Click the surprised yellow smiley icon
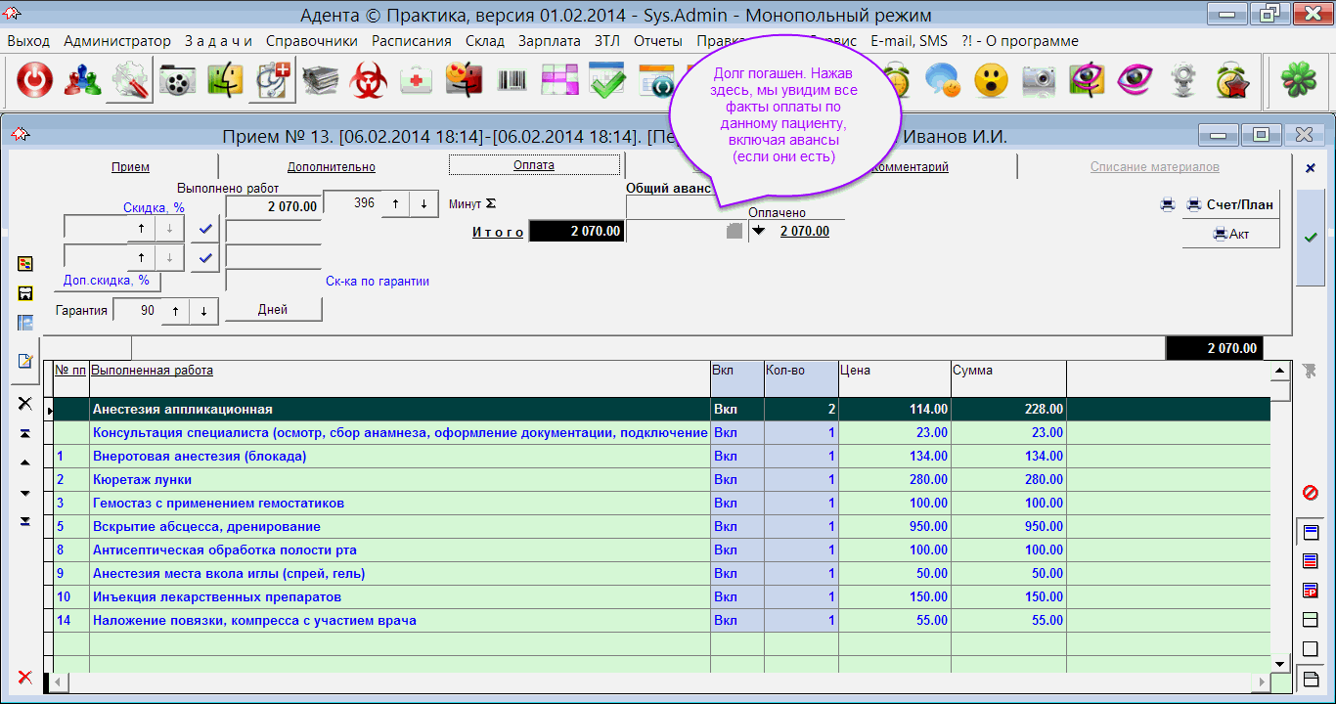Screen dimensions: 1336x704 pyautogui.click(x=991, y=81)
